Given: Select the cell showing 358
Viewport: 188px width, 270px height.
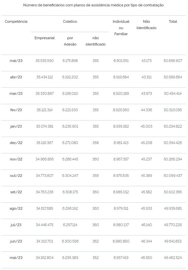Looking at the screenshot, I should (x=96, y=143).
